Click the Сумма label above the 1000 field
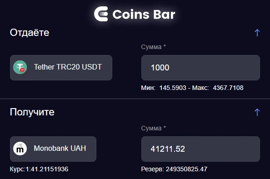This screenshot has width=270, height=179. pyautogui.click(x=154, y=47)
